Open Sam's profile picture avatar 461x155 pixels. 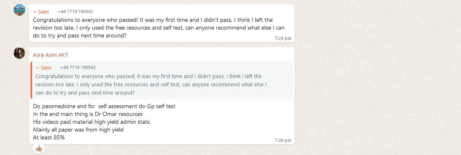click(x=19, y=10)
